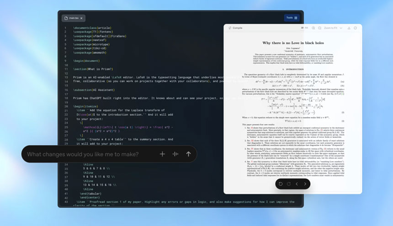Click the 'INTRODUCTION' heading in the PDF preview
This screenshot has height=226, width=393.
pos(293,69)
